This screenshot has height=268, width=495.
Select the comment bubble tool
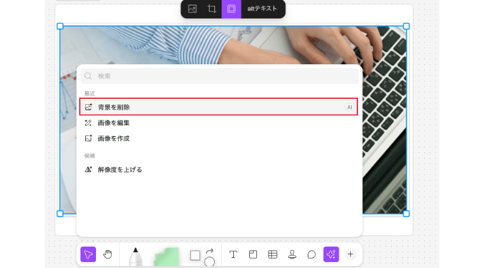[311, 254]
